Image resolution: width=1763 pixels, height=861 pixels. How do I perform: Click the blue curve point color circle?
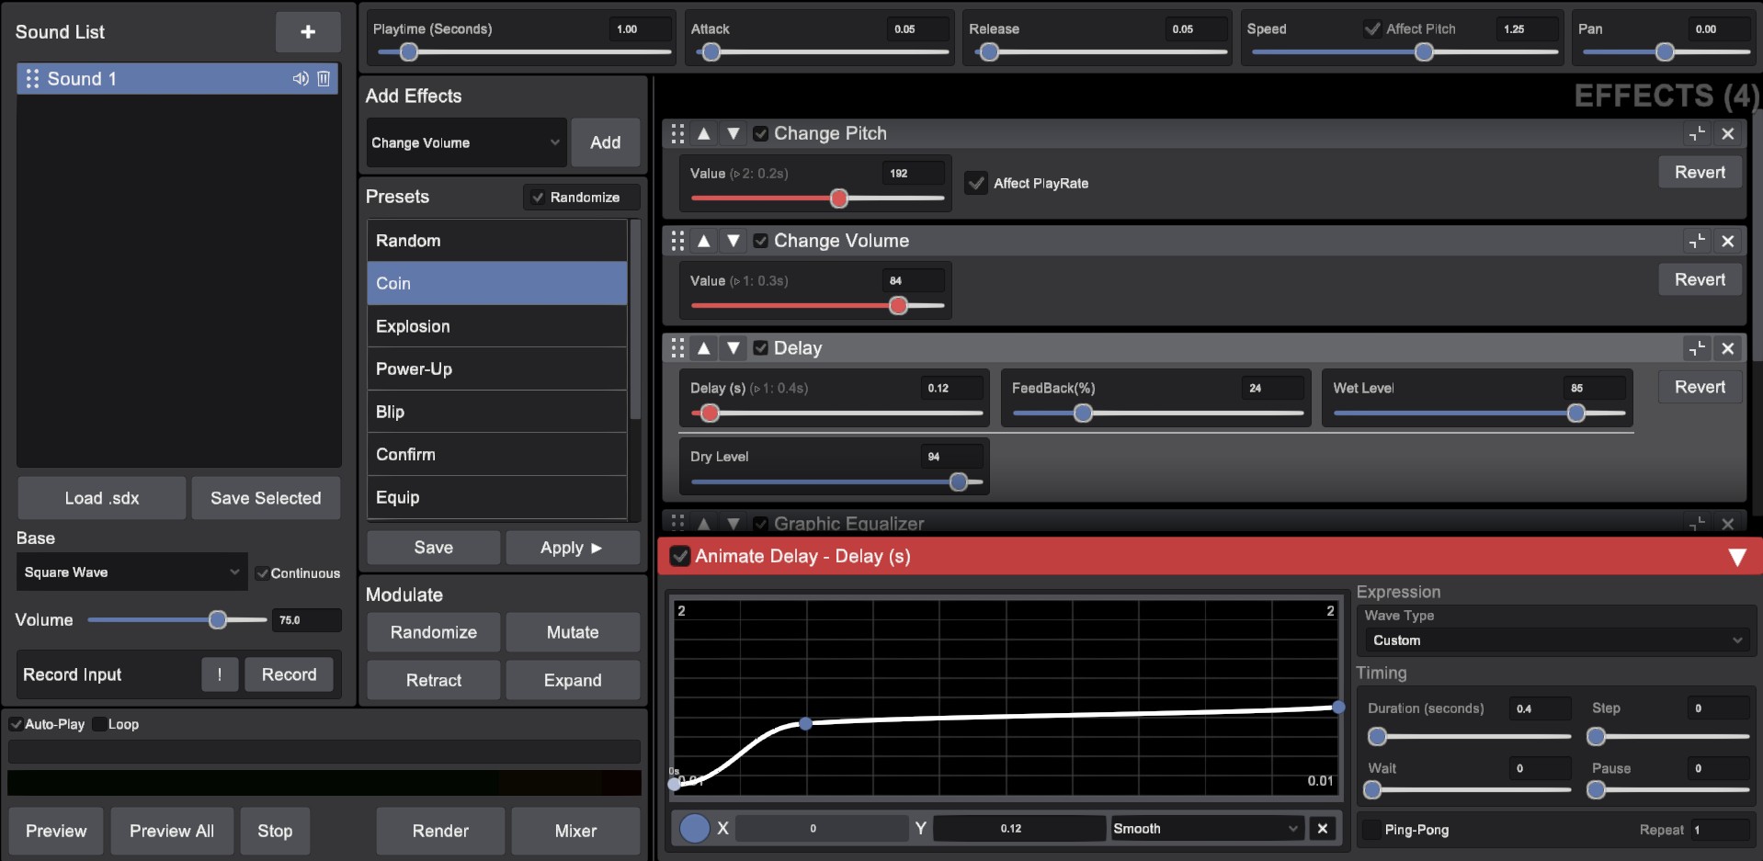click(694, 828)
